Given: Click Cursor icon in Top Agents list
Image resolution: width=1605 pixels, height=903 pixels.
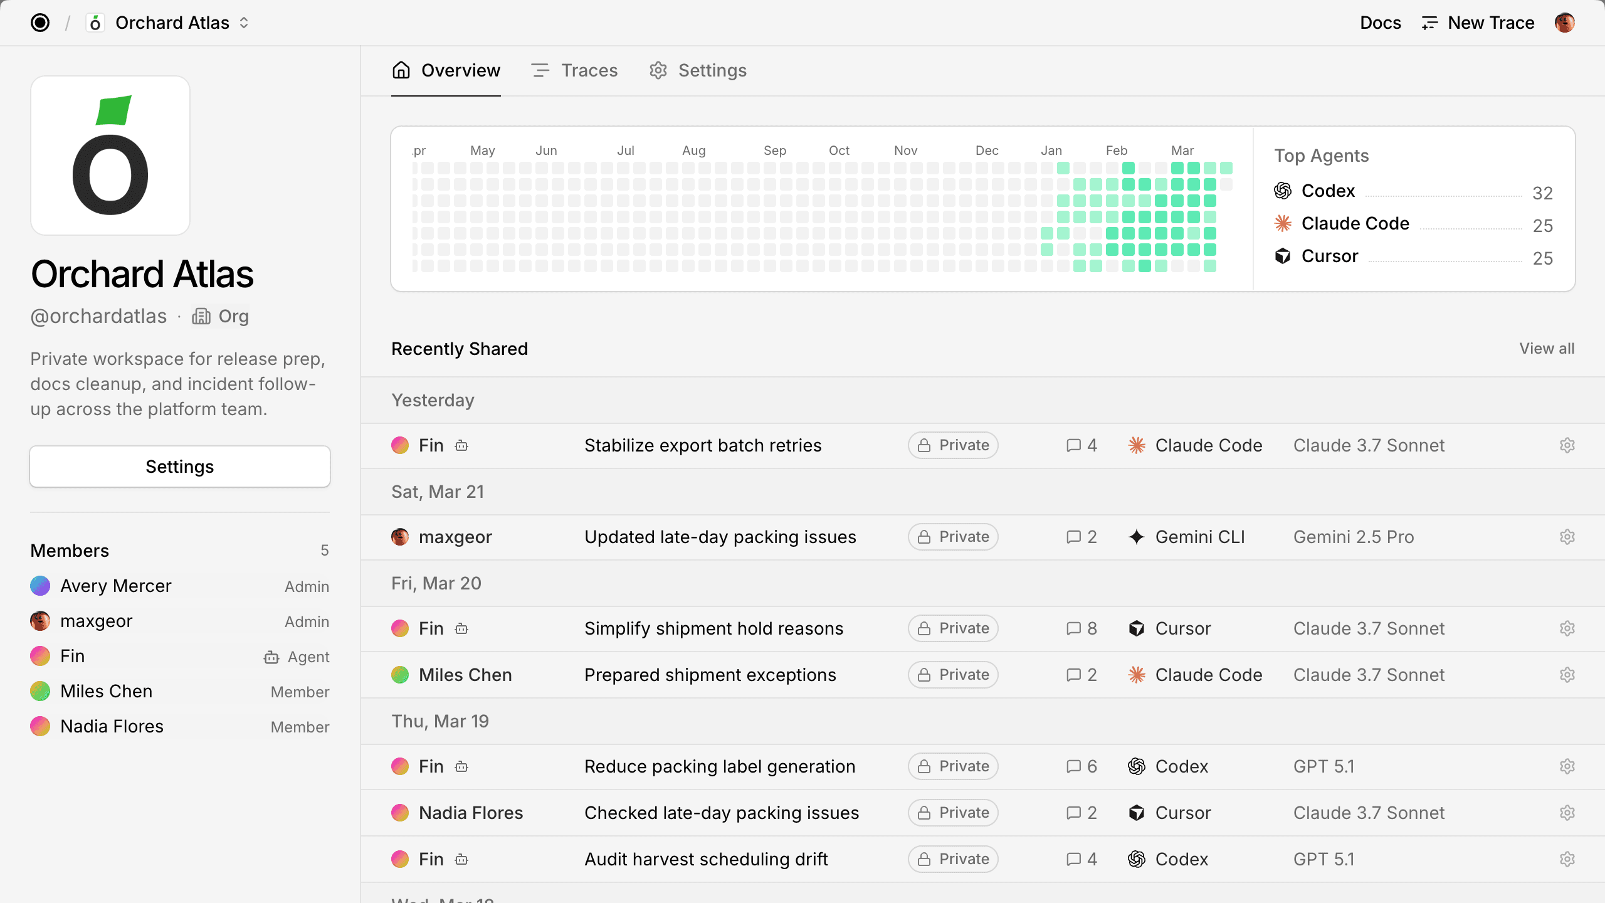Looking at the screenshot, I should tap(1283, 256).
